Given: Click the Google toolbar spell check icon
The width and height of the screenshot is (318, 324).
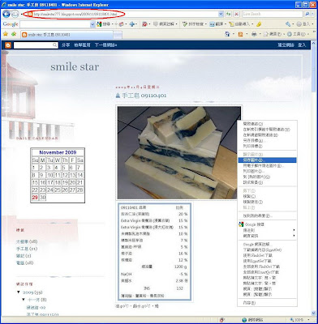Looking at the screenshot, I should click(185, 24).
